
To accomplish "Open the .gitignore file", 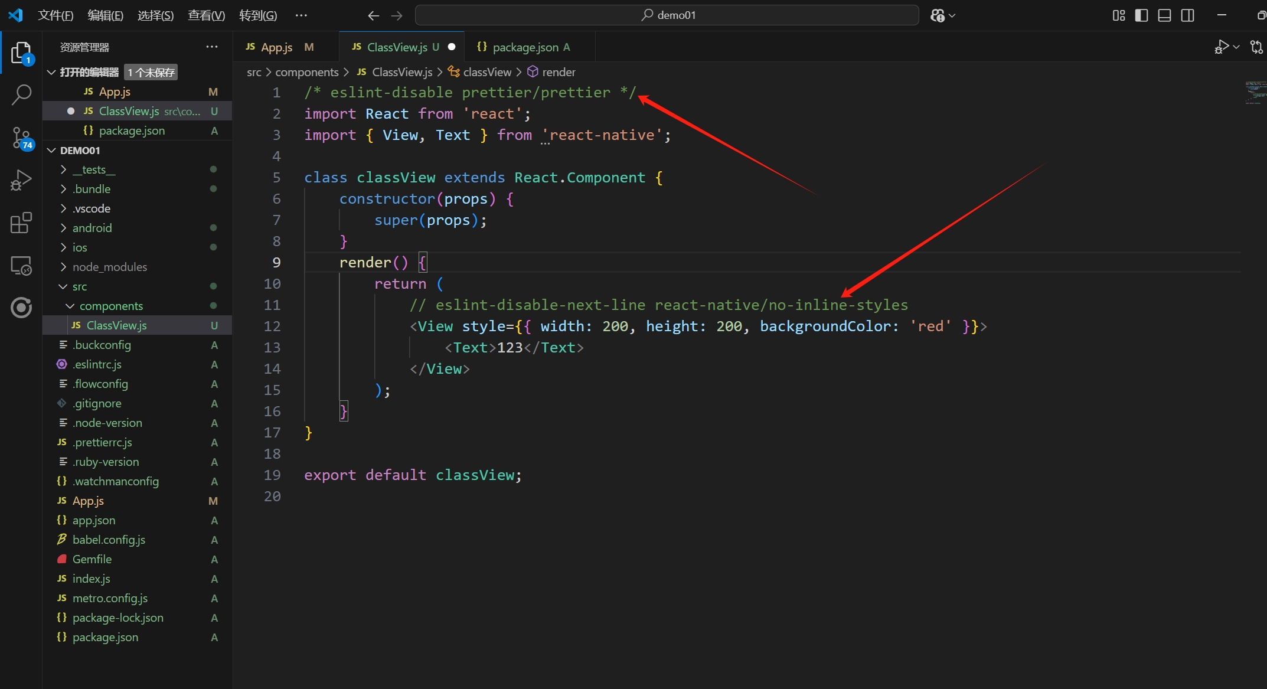I will (137, 403).
